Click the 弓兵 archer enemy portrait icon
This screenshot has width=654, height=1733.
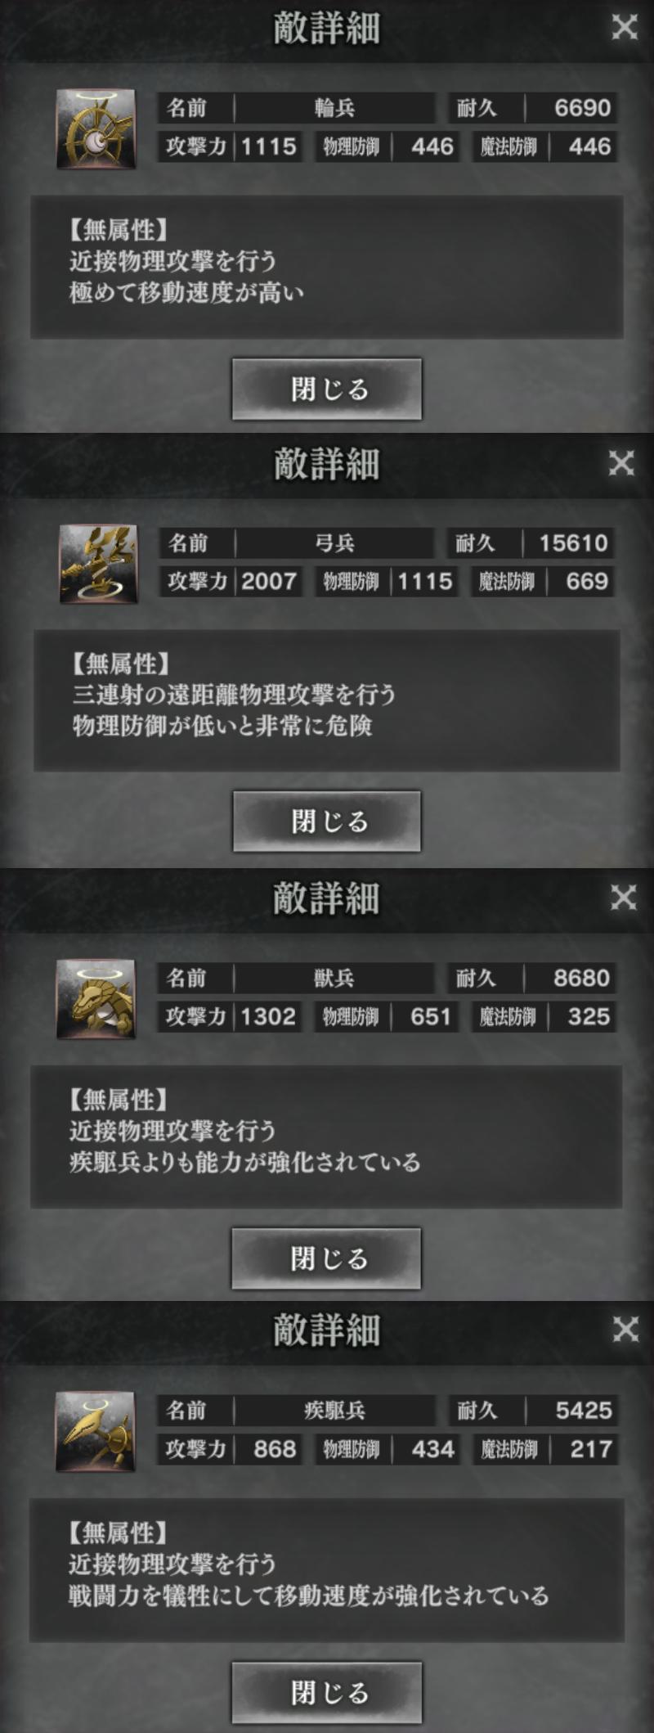98,563
